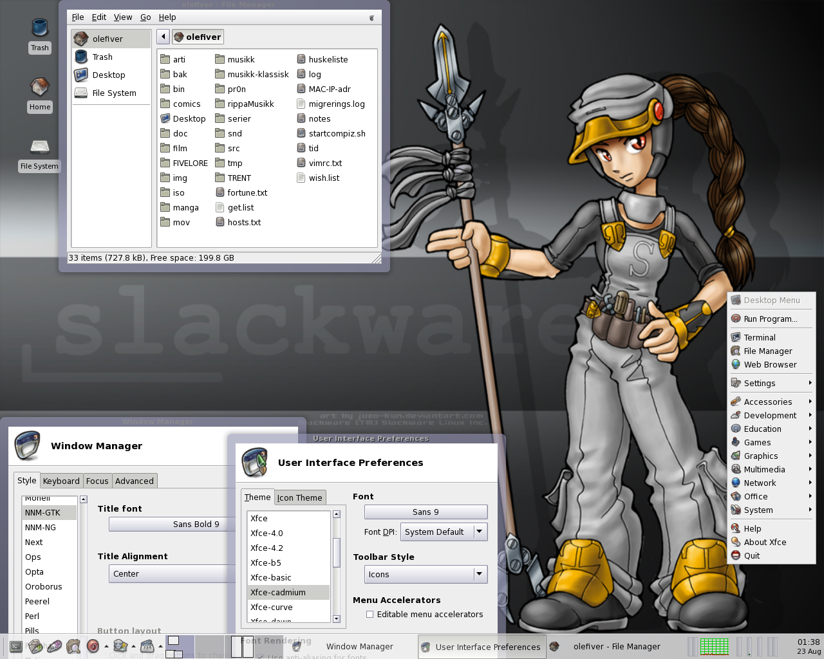Expand the Graphics submenu
This screenshot has width=824, height=659.
click(x=771, y=456)
